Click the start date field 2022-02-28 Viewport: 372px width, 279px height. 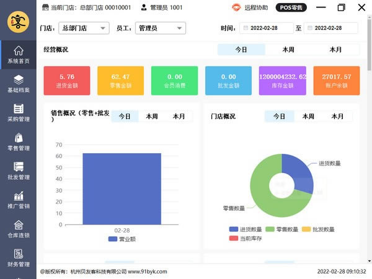coord(267,28)
